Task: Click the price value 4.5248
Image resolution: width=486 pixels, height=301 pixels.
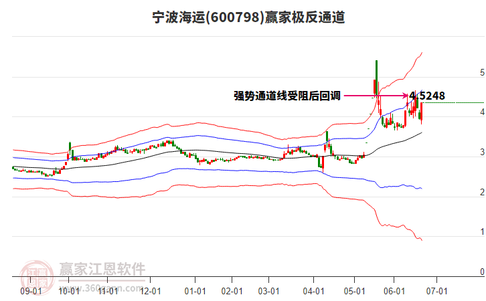Action: coord(427,96)
